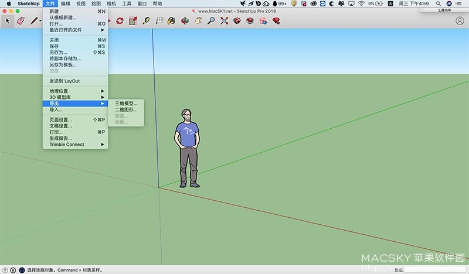Close the open 文件 menu bar item
Screen dimensions: 469x274
coord(50,4)
